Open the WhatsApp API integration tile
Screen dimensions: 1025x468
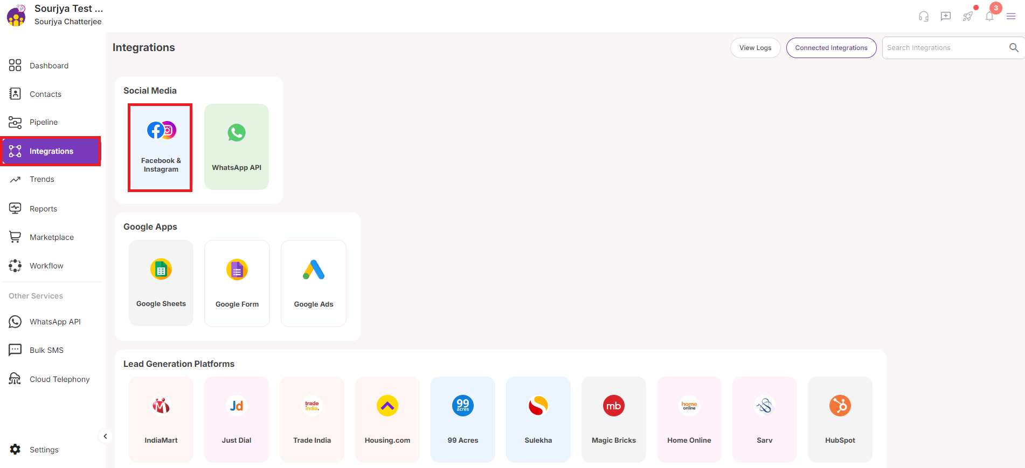click(x=237, y=147)
